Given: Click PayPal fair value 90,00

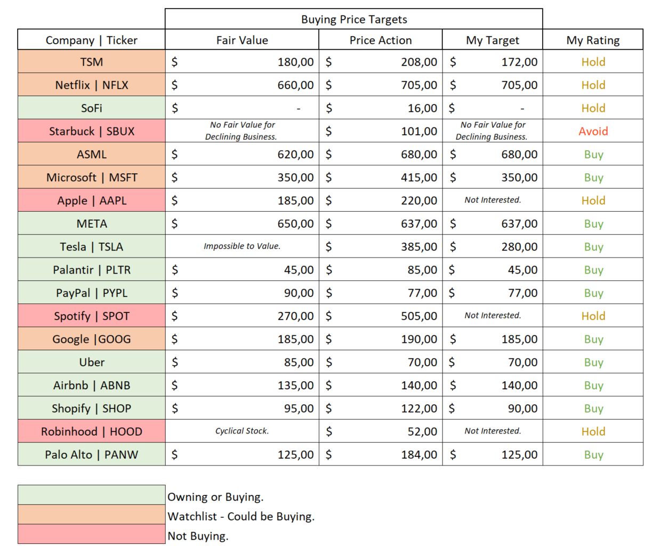Looking at the screenshot, I should [242, 293].
